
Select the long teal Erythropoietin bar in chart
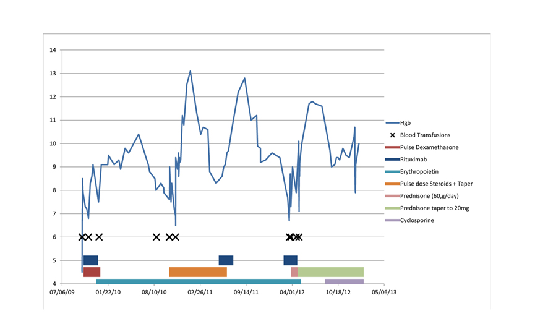click(x=199, y=281)
